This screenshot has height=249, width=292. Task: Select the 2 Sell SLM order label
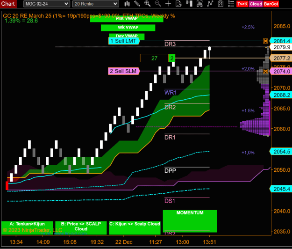124,71
